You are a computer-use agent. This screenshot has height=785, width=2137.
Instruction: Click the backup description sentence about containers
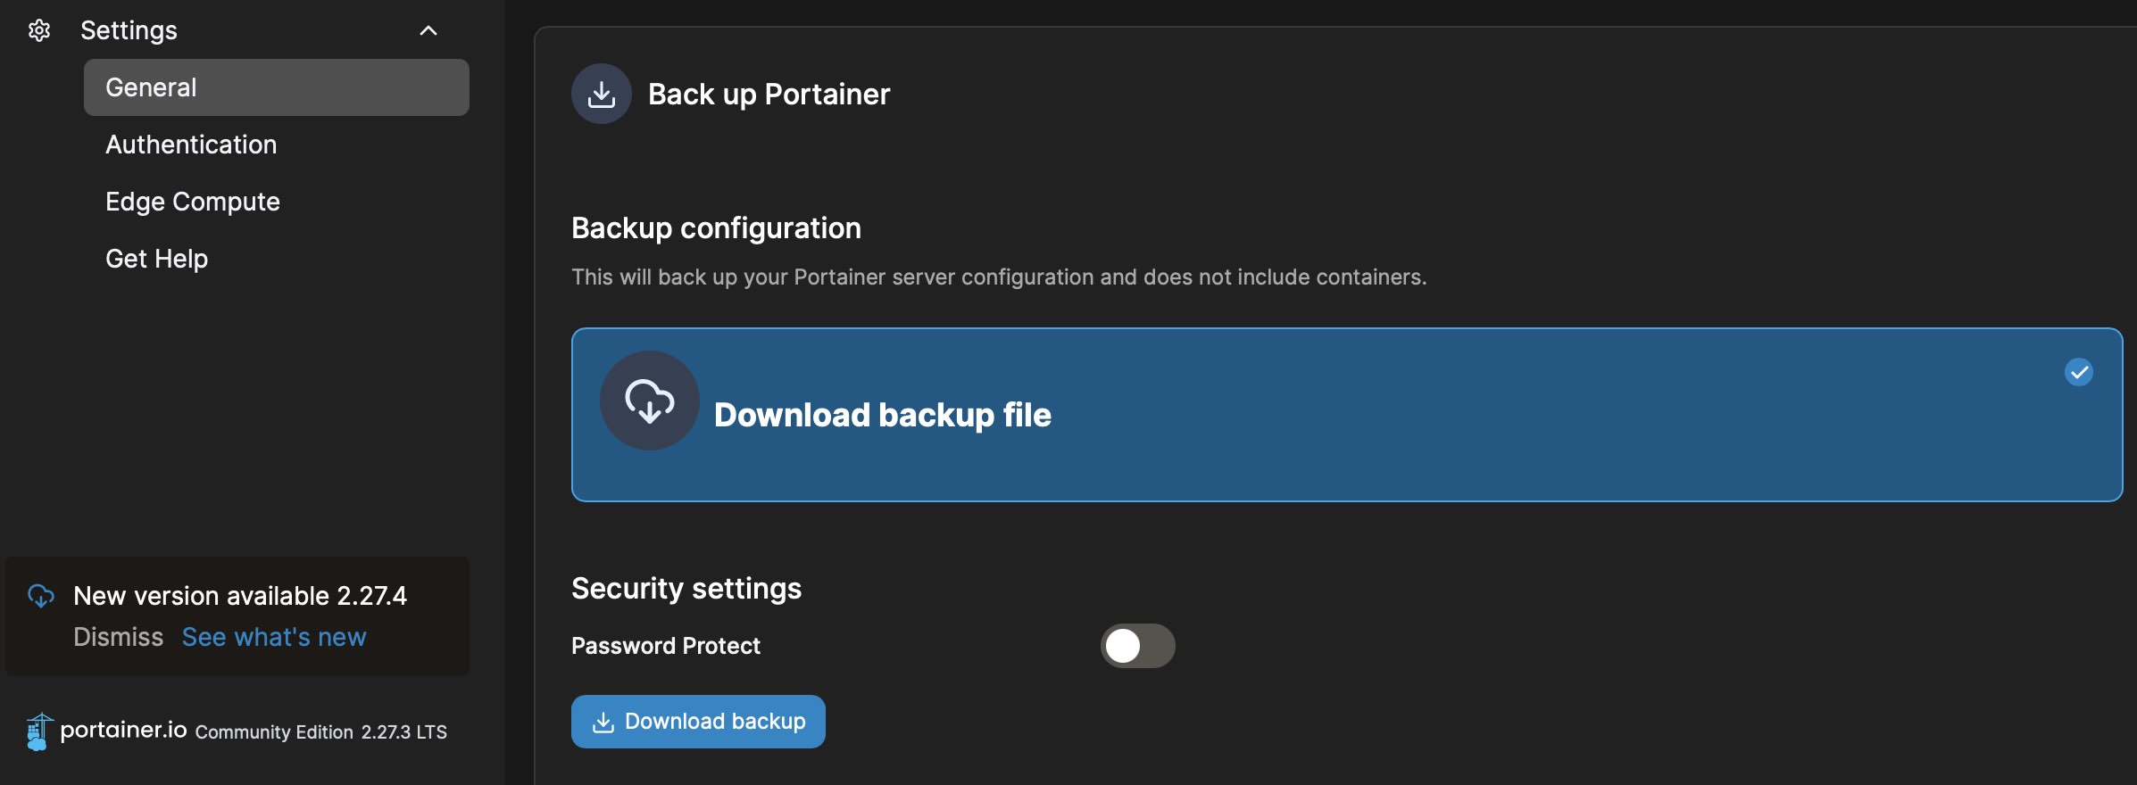(999, 277)
